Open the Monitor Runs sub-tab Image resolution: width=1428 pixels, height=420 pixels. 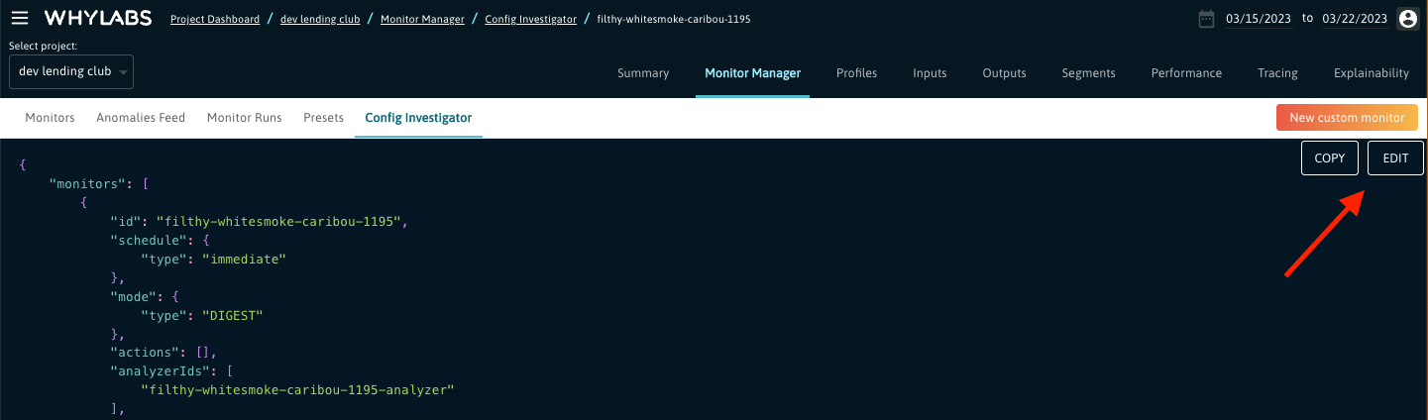(244, 117)
